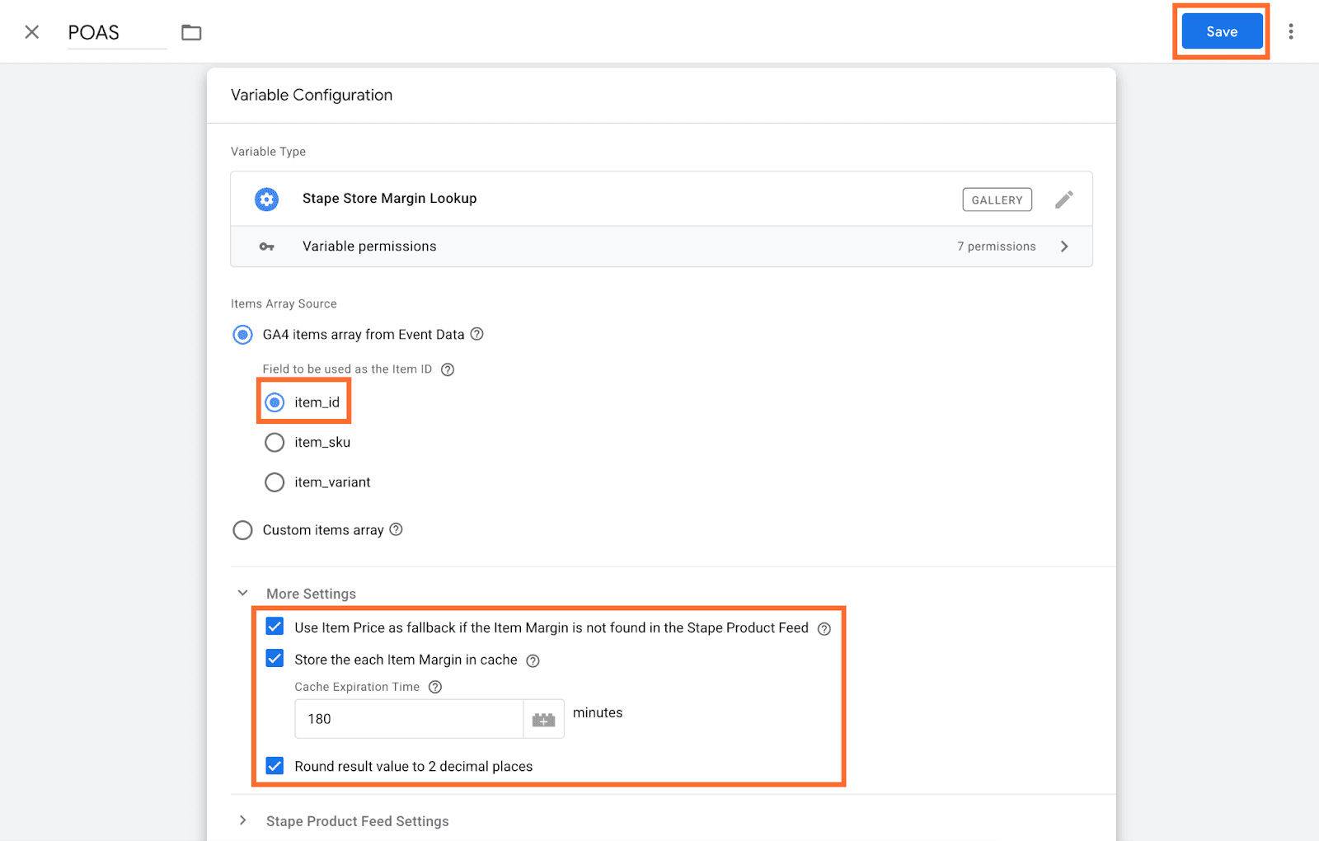This screenshot has width=1319, height=841.
Task: Select the item_sku radio button
Action: 275,442
